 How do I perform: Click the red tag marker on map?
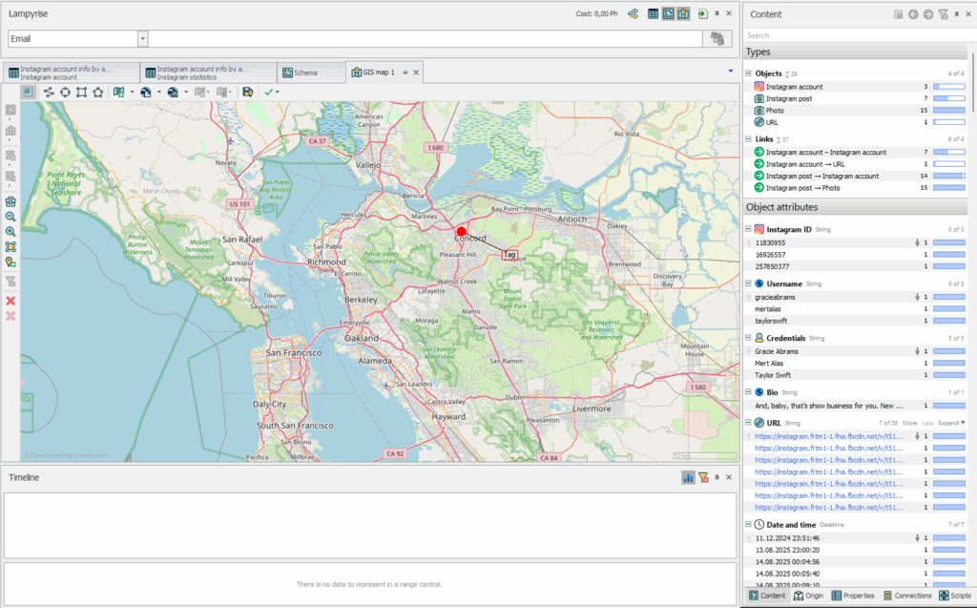pyautogui.click(x=461, y=231)
